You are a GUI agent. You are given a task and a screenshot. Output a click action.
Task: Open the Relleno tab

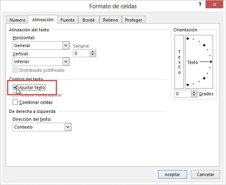[x=110, y=20]
